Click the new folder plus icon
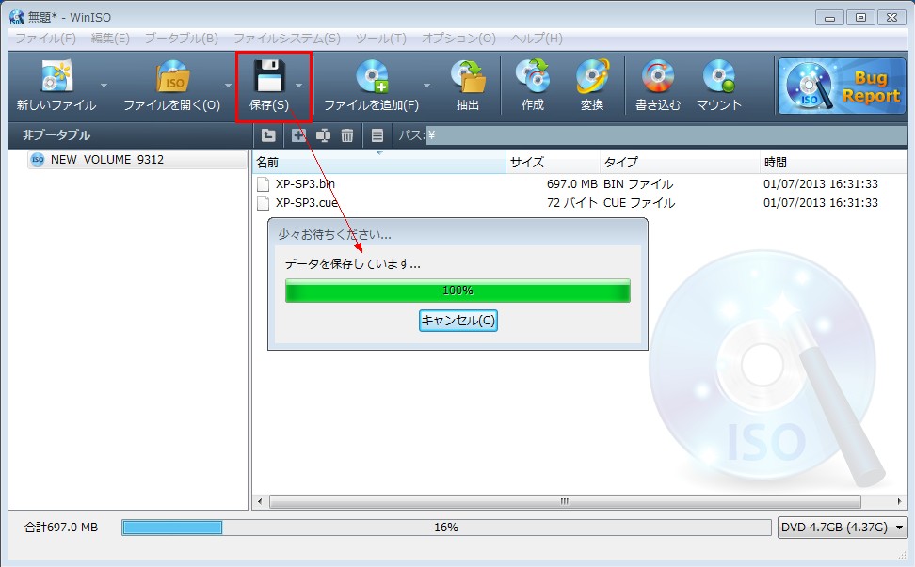The image size is (915, 567). 298,135
